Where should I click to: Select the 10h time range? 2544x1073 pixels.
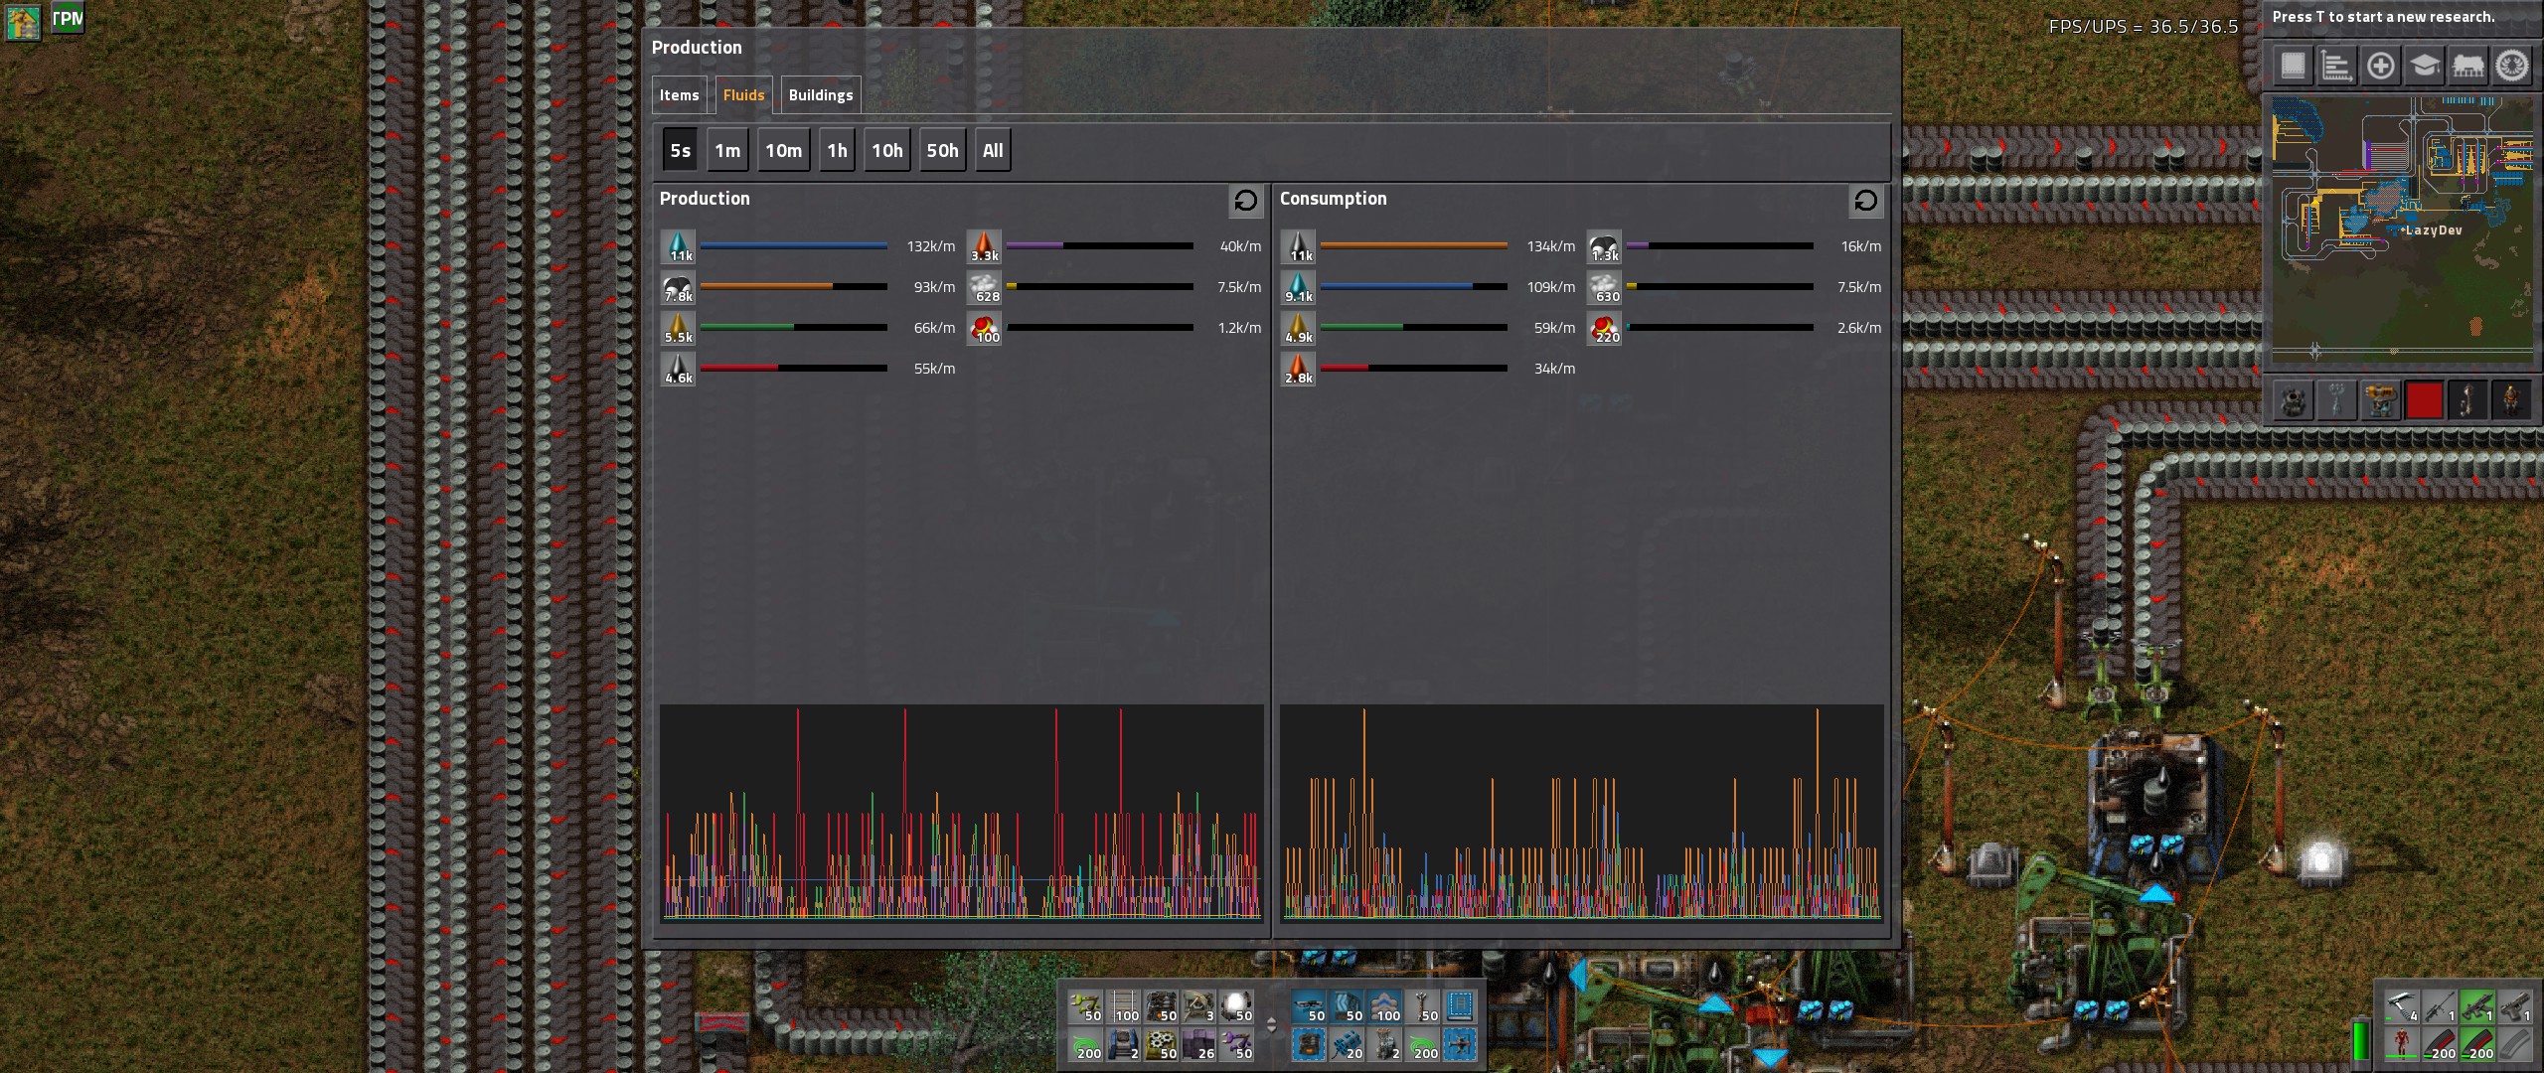click(x=887, y=151)
